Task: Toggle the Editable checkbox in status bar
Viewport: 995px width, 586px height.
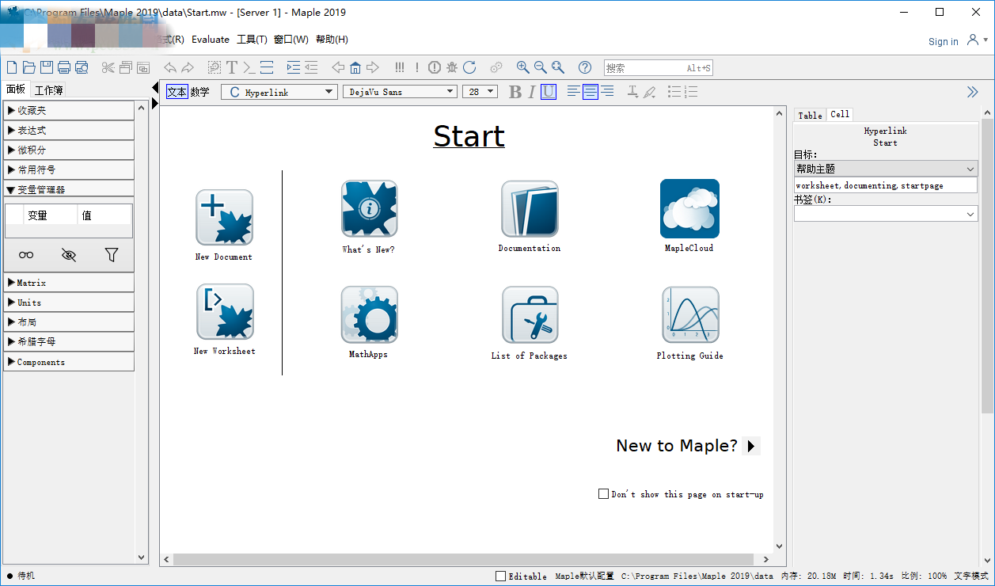Action: click(500, 576)
